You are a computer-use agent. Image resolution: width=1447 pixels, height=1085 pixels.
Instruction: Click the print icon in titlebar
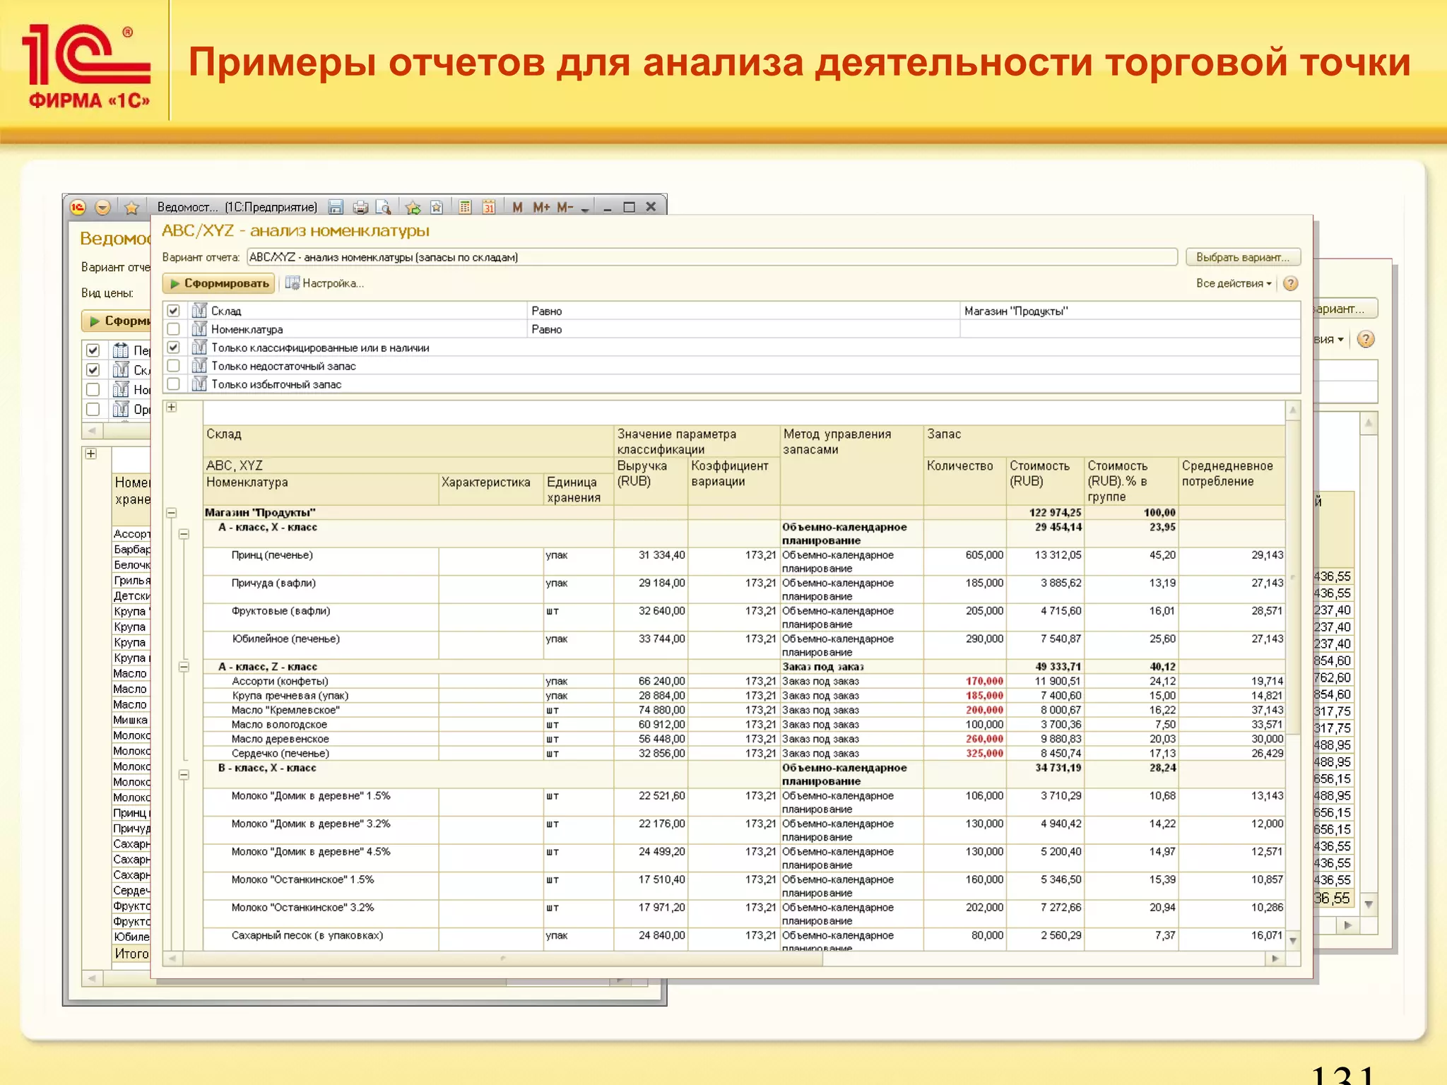click(360, 207)
